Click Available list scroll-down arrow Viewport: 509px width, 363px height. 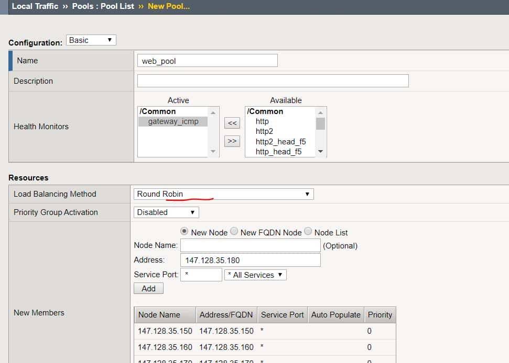coord(320,152)
